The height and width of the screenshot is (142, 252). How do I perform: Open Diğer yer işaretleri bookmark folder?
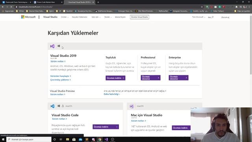tap(243, 11)
